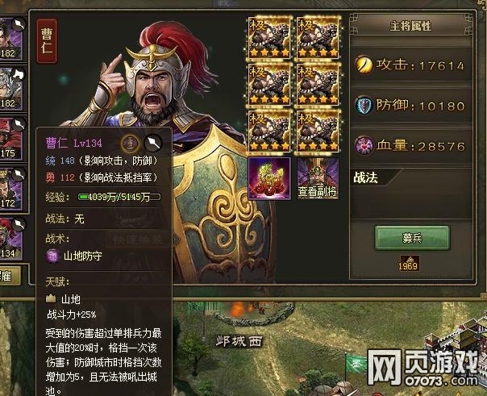Click the troop count 1969 icon

point(410,263)
